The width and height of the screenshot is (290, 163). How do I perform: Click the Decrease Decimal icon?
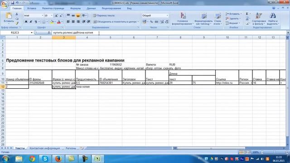167,22
